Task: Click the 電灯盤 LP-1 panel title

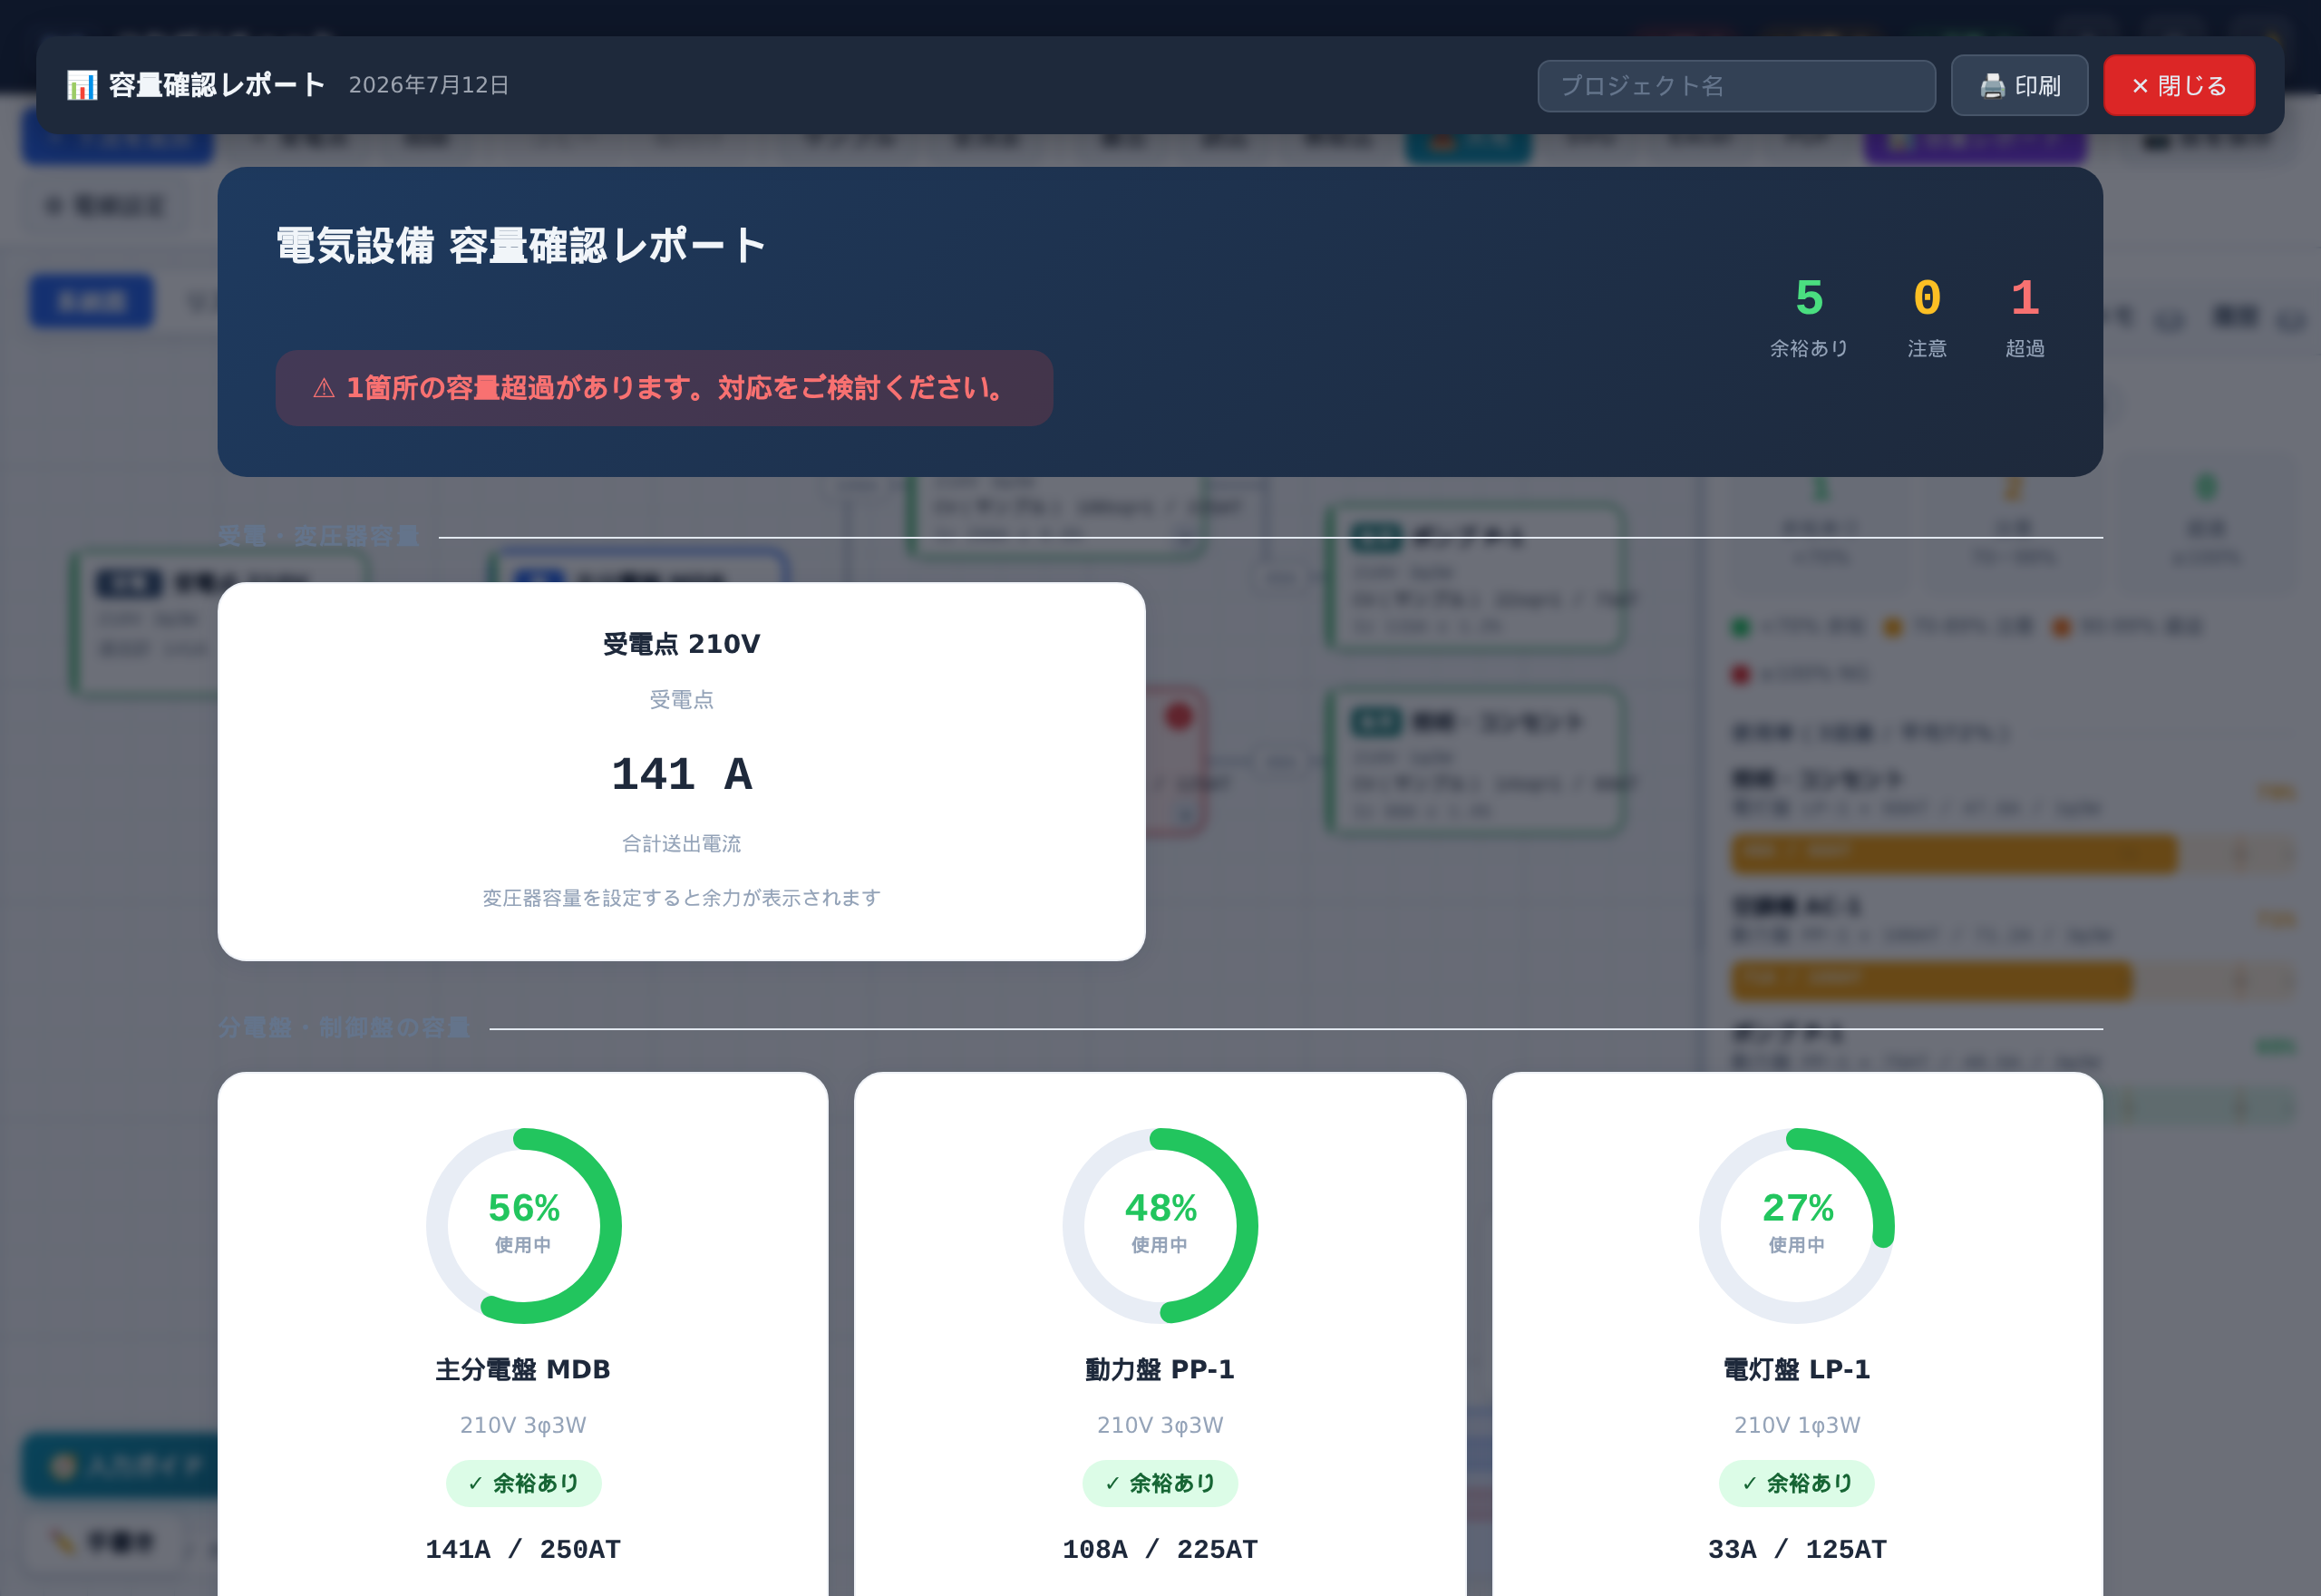Action: (1796, 1369)
